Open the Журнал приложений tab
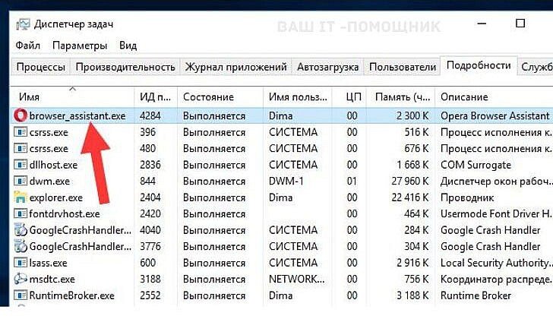Viewport: 553px width, 319px height. tap(236, 67)
